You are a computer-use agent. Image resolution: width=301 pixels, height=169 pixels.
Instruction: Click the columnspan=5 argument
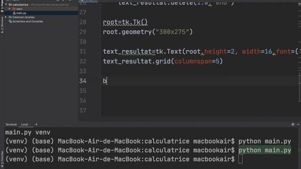197,61
